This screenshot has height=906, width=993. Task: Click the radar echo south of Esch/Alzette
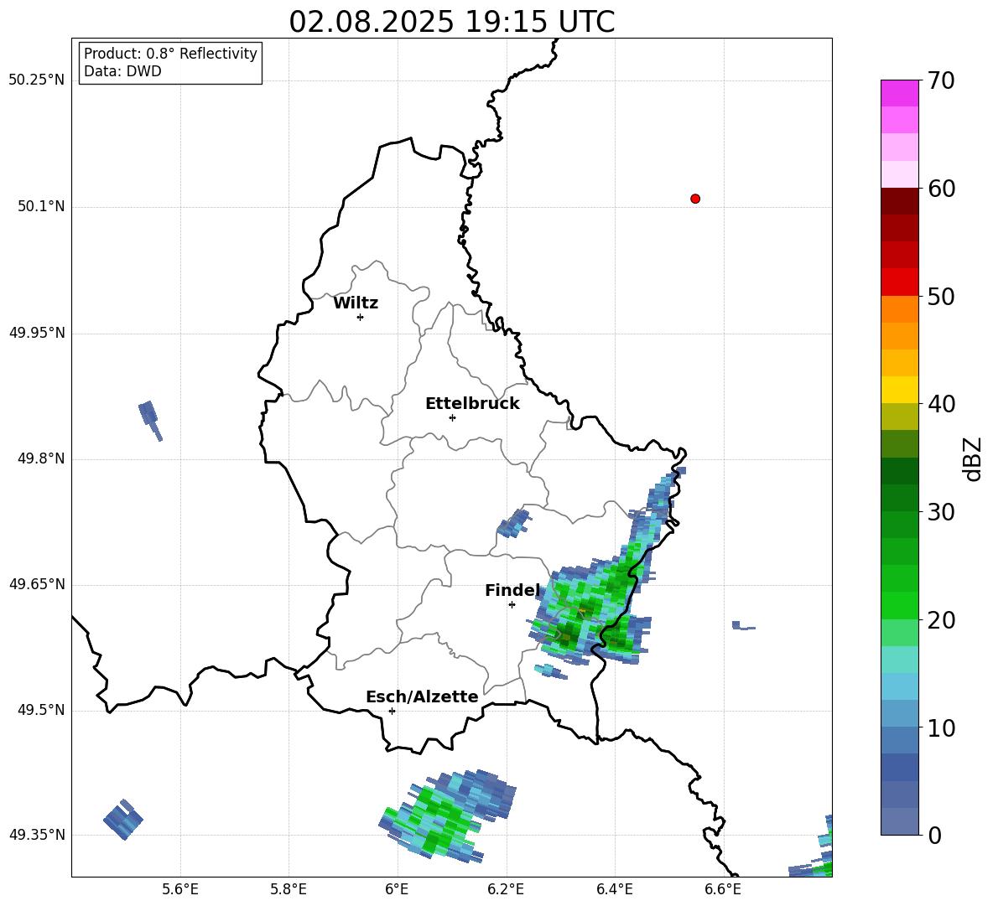pyautogui.click(x=447, y=816)
